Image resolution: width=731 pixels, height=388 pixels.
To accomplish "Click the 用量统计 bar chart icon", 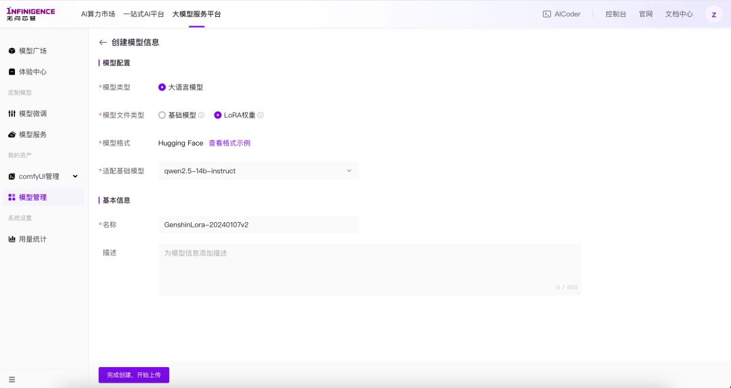I will (x=12, y=239).
